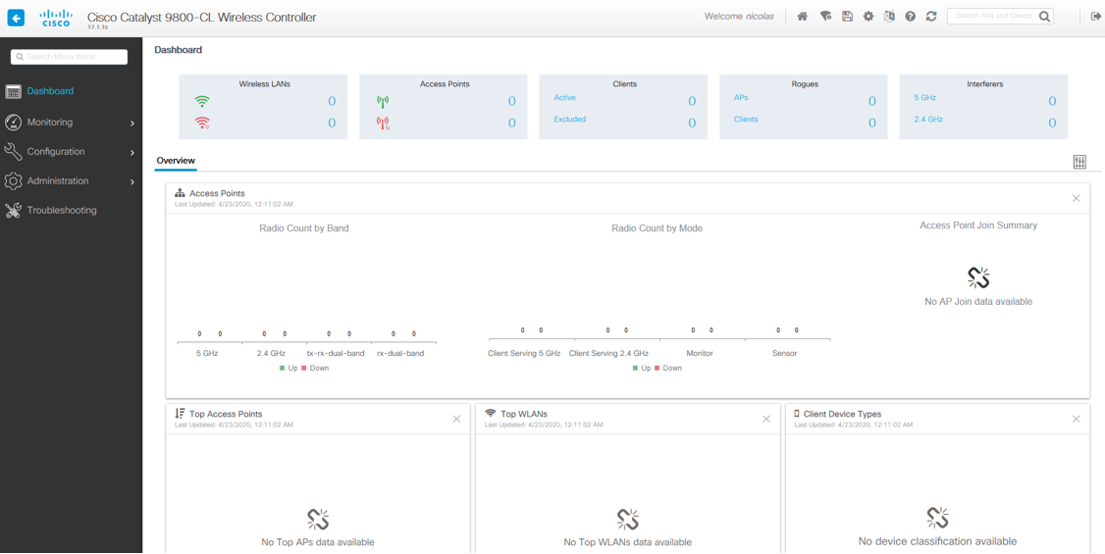
Task: Open dashboard widget customization grid icon
Action: [x=1079, y=162]
